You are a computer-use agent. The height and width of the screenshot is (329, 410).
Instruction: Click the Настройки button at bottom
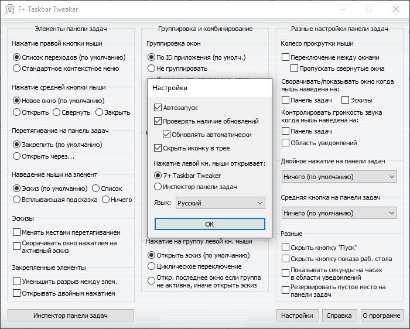296,316
